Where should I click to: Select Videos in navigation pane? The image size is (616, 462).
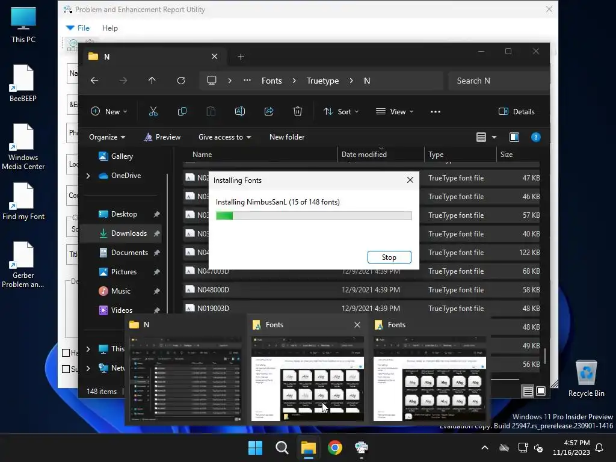pyautogui.click(x=122, y=310)
